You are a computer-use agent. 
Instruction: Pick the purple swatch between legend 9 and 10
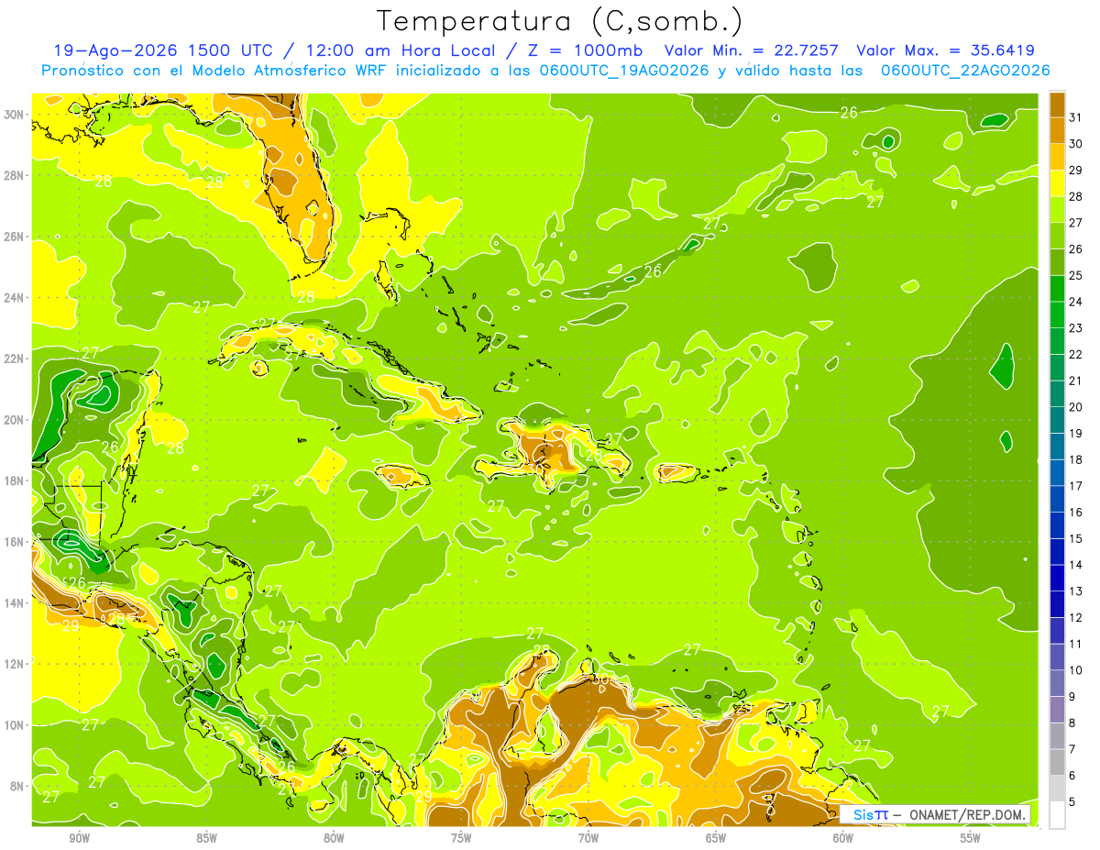[x=1057, y=683]
